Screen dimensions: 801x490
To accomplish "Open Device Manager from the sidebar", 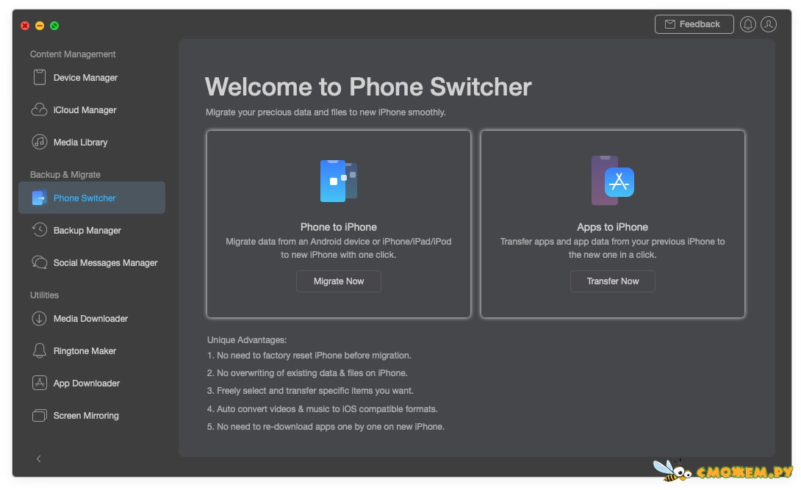I will 92,78.
